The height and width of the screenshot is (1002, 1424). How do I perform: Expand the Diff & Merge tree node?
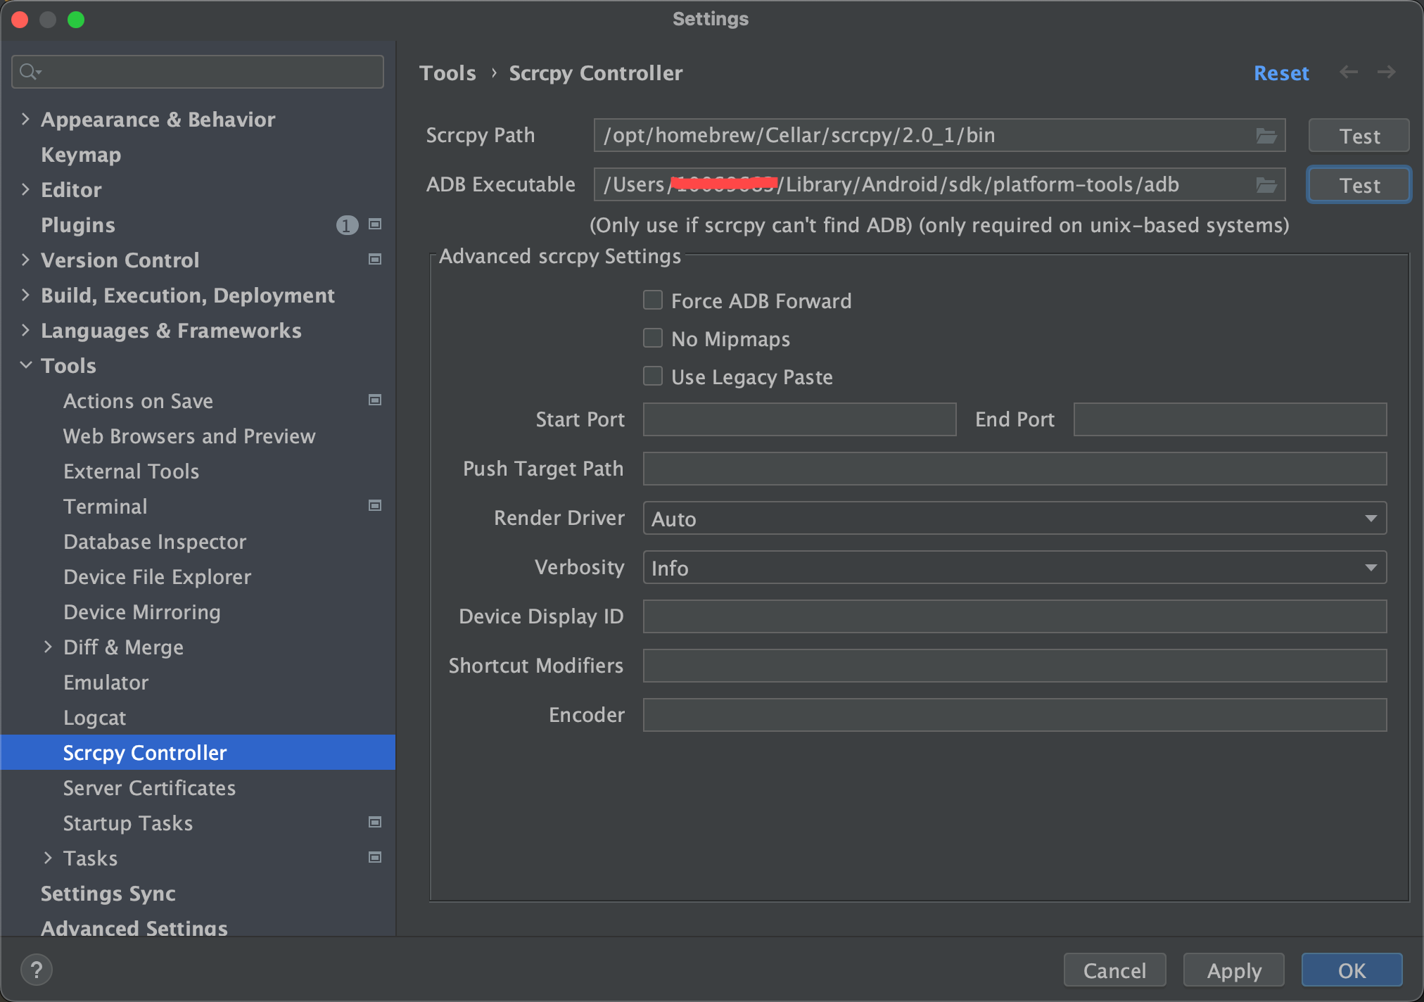click(48, 647)
